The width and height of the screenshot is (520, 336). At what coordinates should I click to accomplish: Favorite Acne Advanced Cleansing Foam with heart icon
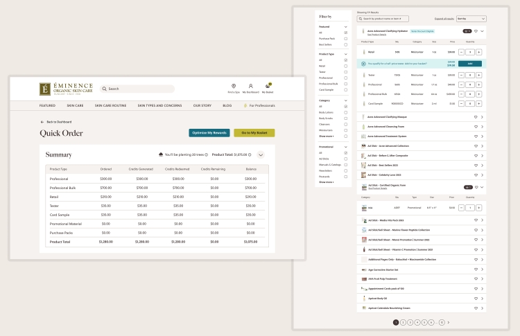(476, 127)
